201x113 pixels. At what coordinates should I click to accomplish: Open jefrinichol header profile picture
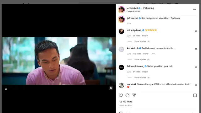pos(121,10)
